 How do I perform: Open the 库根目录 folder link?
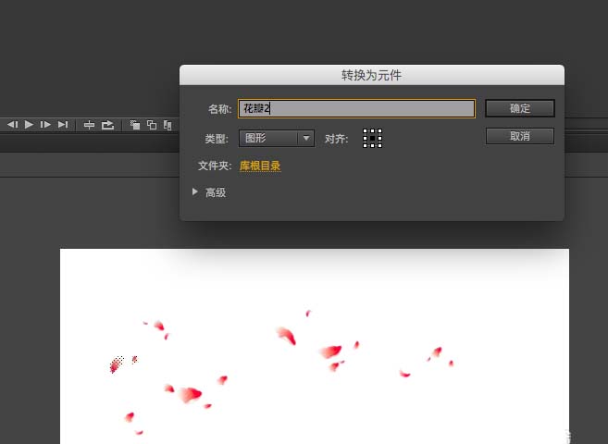pyautogui.click(x=260, y=166)
